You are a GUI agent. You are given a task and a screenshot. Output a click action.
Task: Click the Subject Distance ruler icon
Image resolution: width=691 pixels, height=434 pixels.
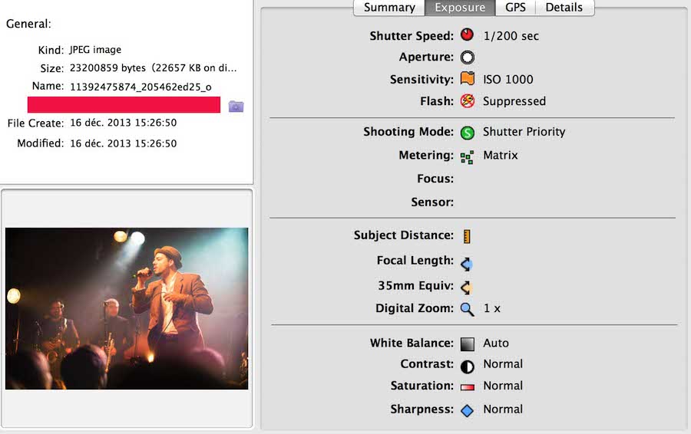point(467,236)
